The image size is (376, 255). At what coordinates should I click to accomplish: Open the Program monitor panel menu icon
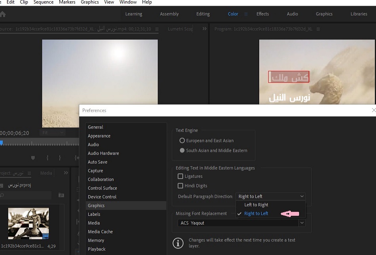point(318,29)
